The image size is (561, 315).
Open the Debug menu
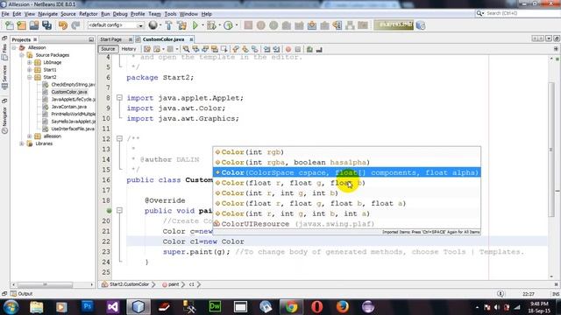coord(120,14)
